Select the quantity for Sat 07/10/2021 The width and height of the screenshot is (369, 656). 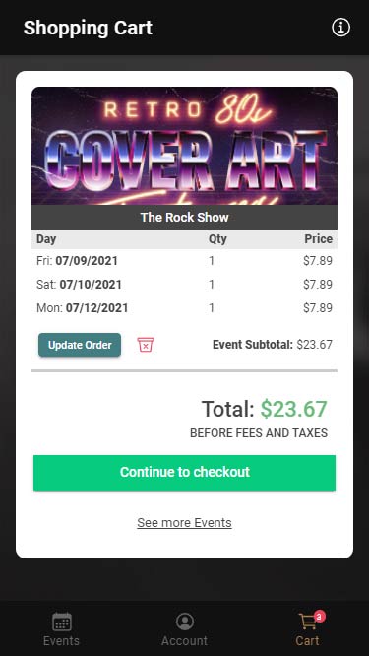coord(212,285)
